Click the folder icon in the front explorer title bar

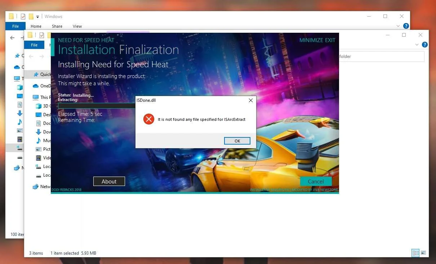(30, 35)
